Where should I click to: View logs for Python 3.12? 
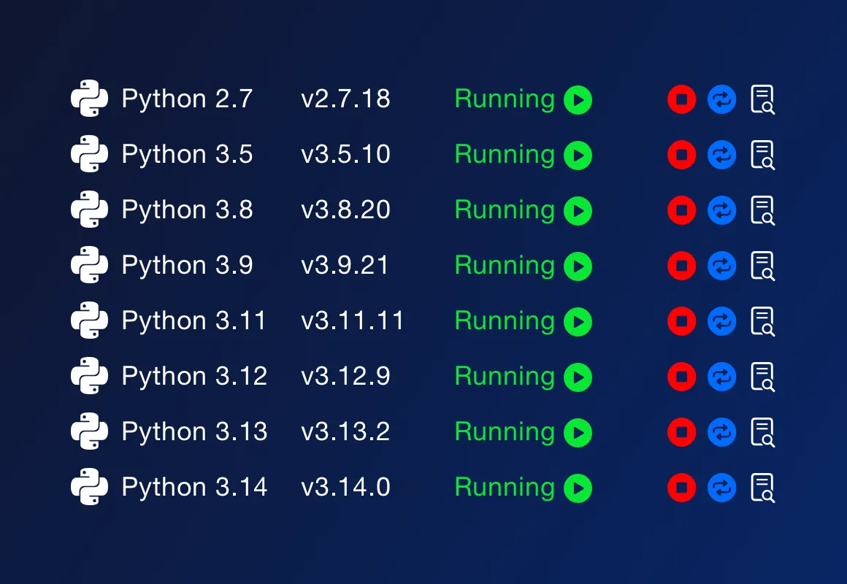point(763,377)
